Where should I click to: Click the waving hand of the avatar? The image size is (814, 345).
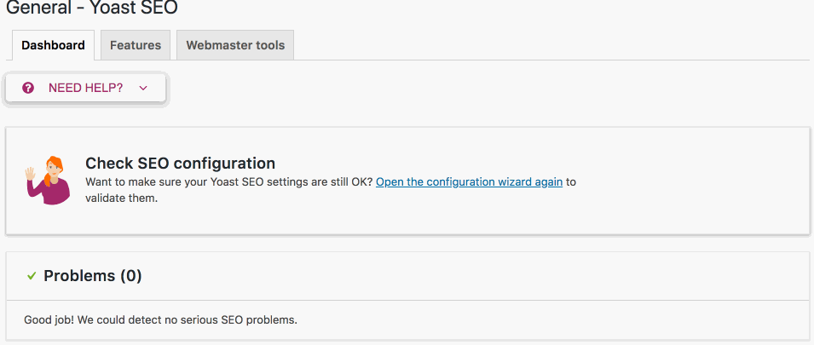32,174
